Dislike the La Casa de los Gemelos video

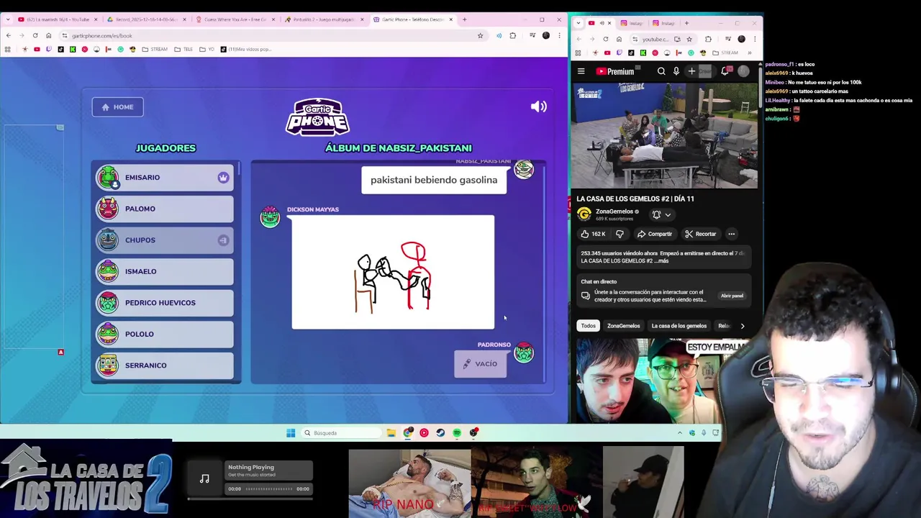pyautogui.click(x=620, y=234)
